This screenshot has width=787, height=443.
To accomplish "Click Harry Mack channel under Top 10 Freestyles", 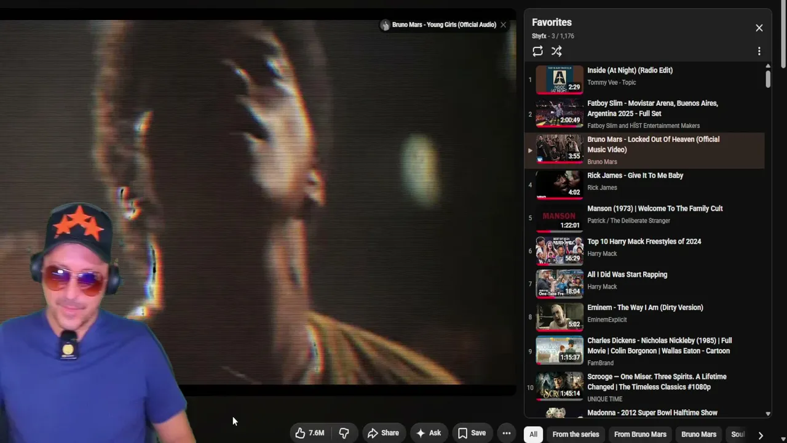I will pos(602,253).
